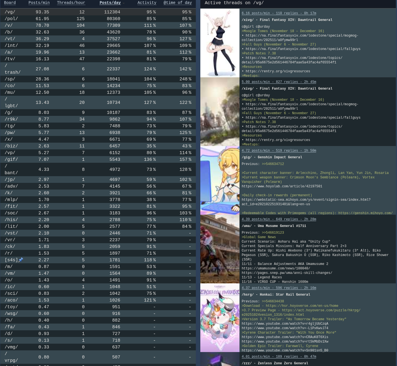Click the Posts/day column header

click(x=110, y=3)
